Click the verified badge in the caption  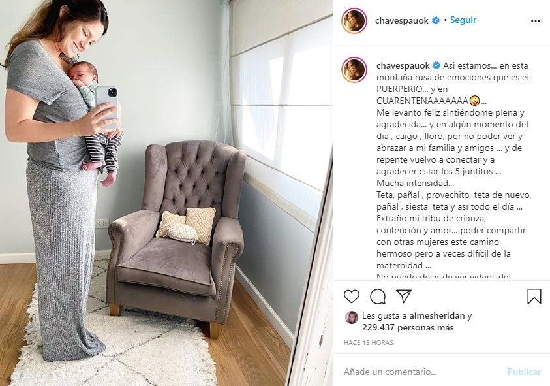pos(436,65)
